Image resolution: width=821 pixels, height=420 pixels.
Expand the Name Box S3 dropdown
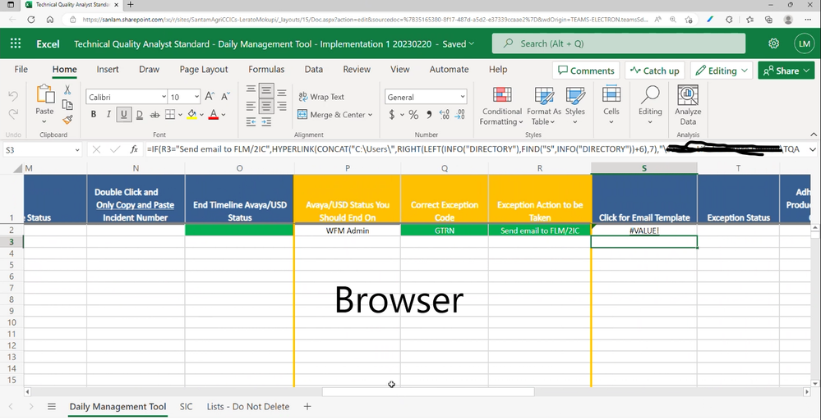point(77,150)
